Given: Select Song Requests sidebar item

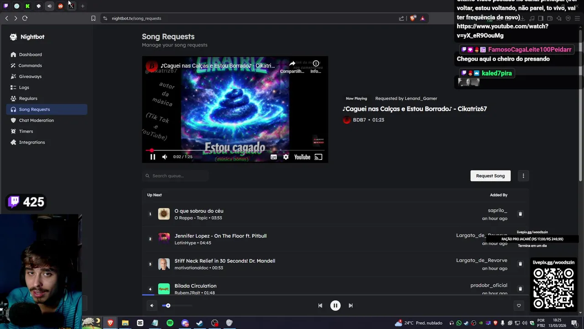Looking at the screenshot, I should 47,109.
